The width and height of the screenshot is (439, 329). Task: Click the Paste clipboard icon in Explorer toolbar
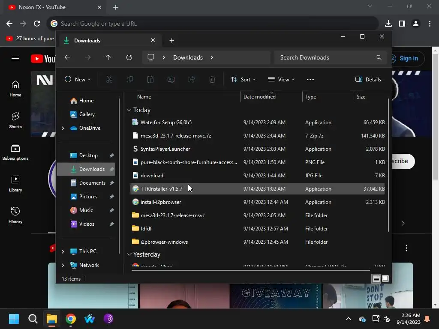(150, 79)
